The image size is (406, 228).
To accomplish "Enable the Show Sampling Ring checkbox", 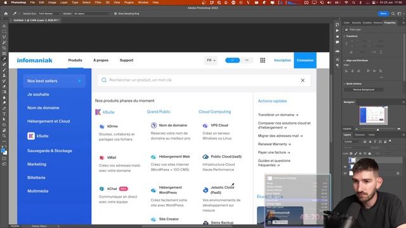I will [115, 13].
